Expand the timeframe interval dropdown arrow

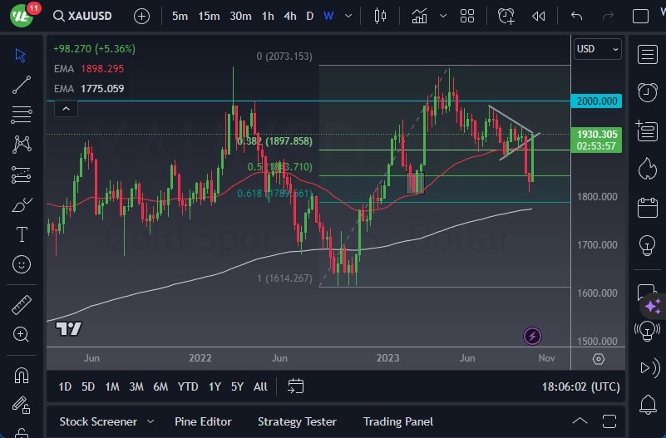point(350,16)
